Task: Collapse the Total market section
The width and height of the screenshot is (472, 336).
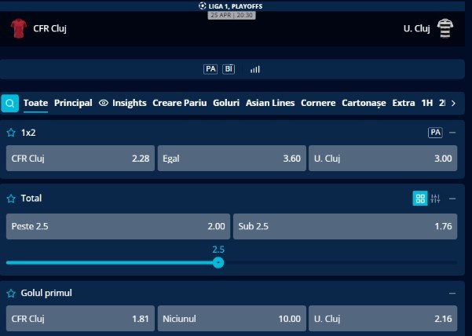Action: [x=452, y=199]
